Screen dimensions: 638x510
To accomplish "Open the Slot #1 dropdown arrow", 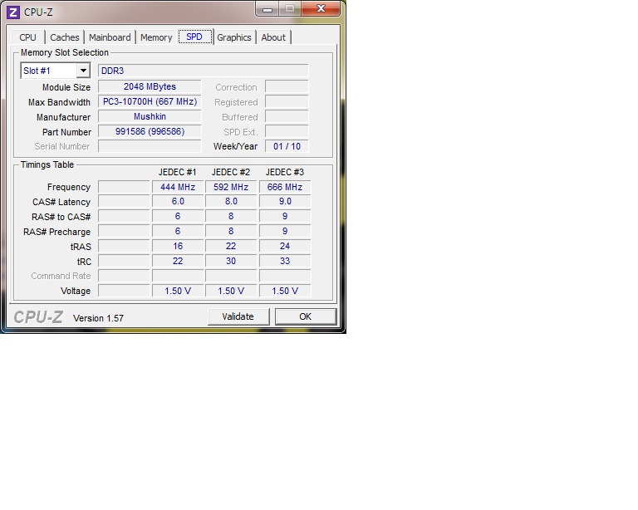I will (x=83, y=71).
